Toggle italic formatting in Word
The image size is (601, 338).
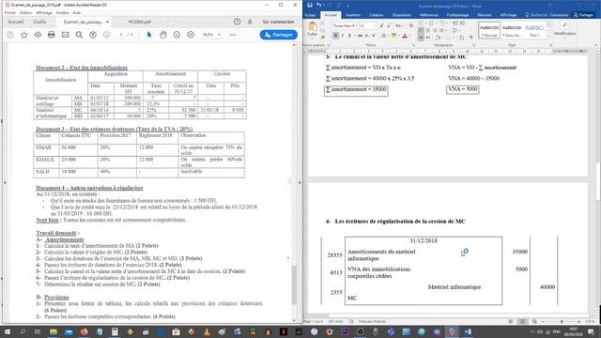[x=343, y=36]
